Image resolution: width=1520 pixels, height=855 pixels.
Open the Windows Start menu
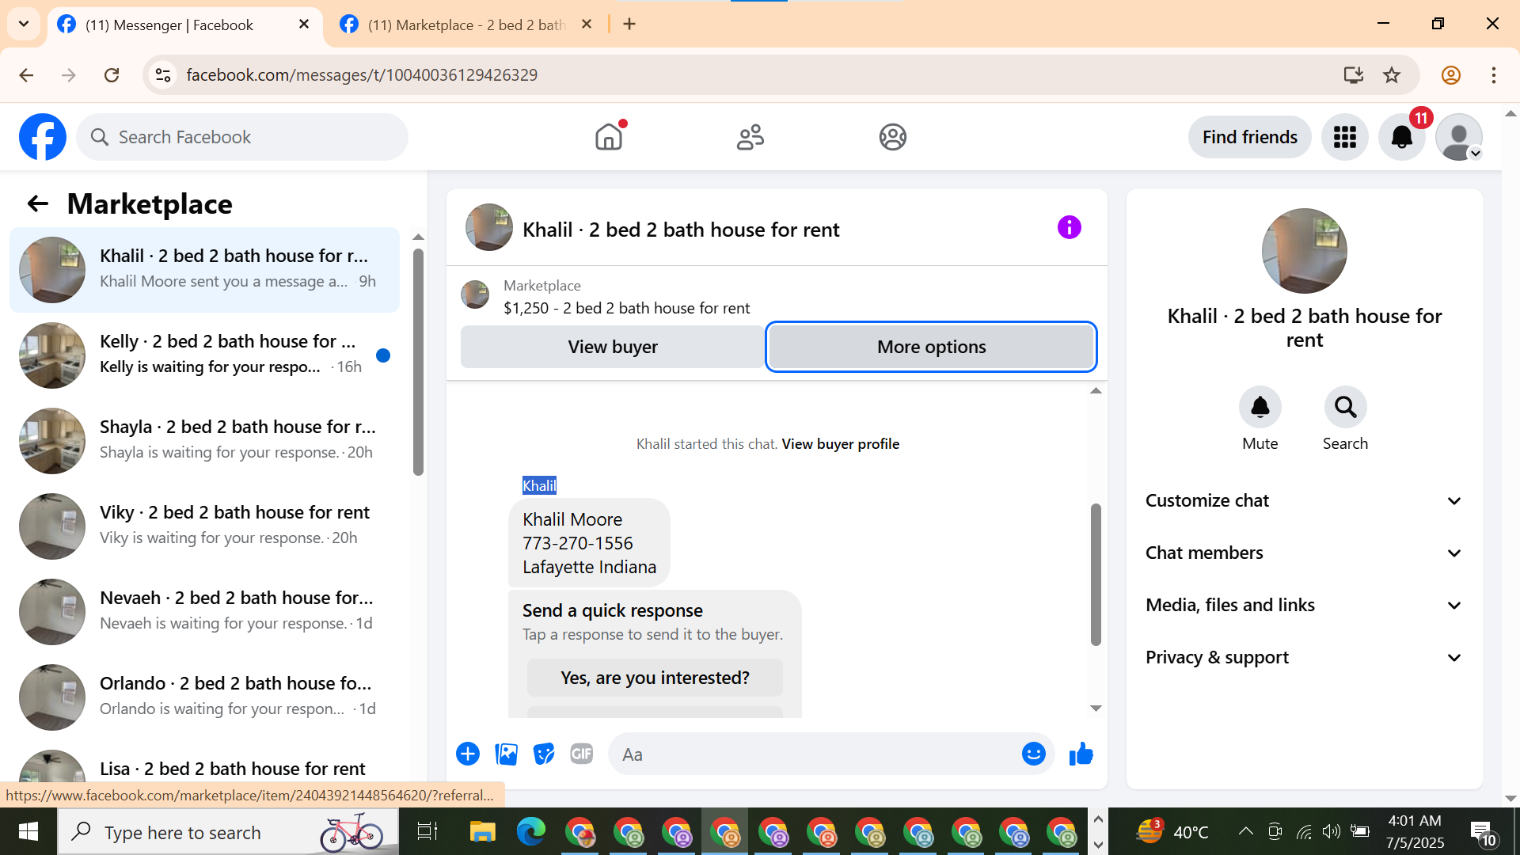[28, 831]
